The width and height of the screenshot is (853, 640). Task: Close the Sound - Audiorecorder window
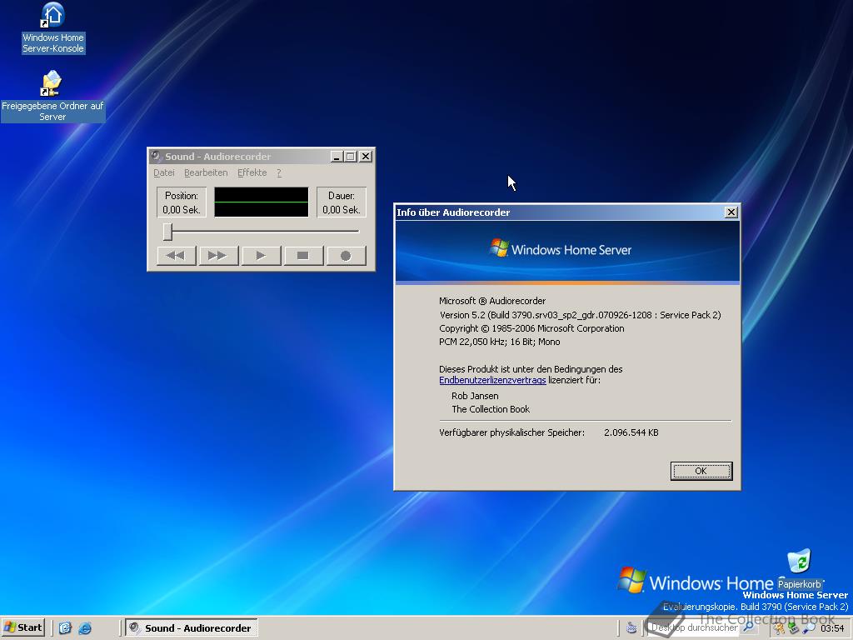pyautogui.click(x=366, y=157)
